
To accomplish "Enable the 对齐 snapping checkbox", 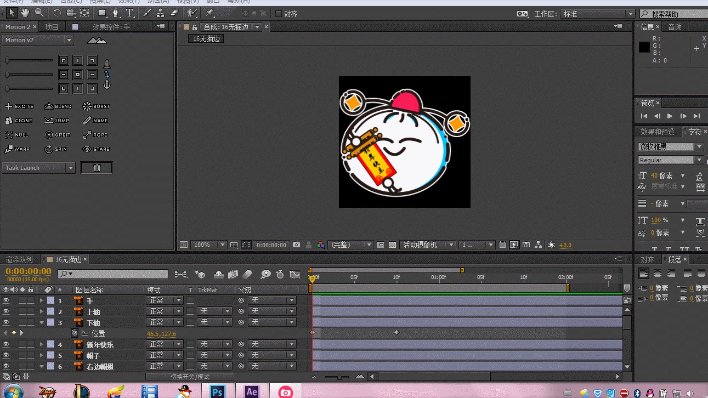I will point(279,14).
